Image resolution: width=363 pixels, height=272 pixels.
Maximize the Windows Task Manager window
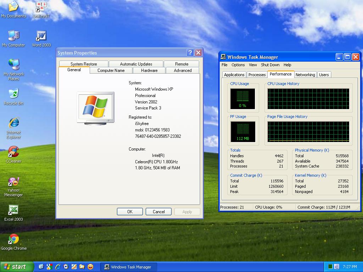coord(347,57)
